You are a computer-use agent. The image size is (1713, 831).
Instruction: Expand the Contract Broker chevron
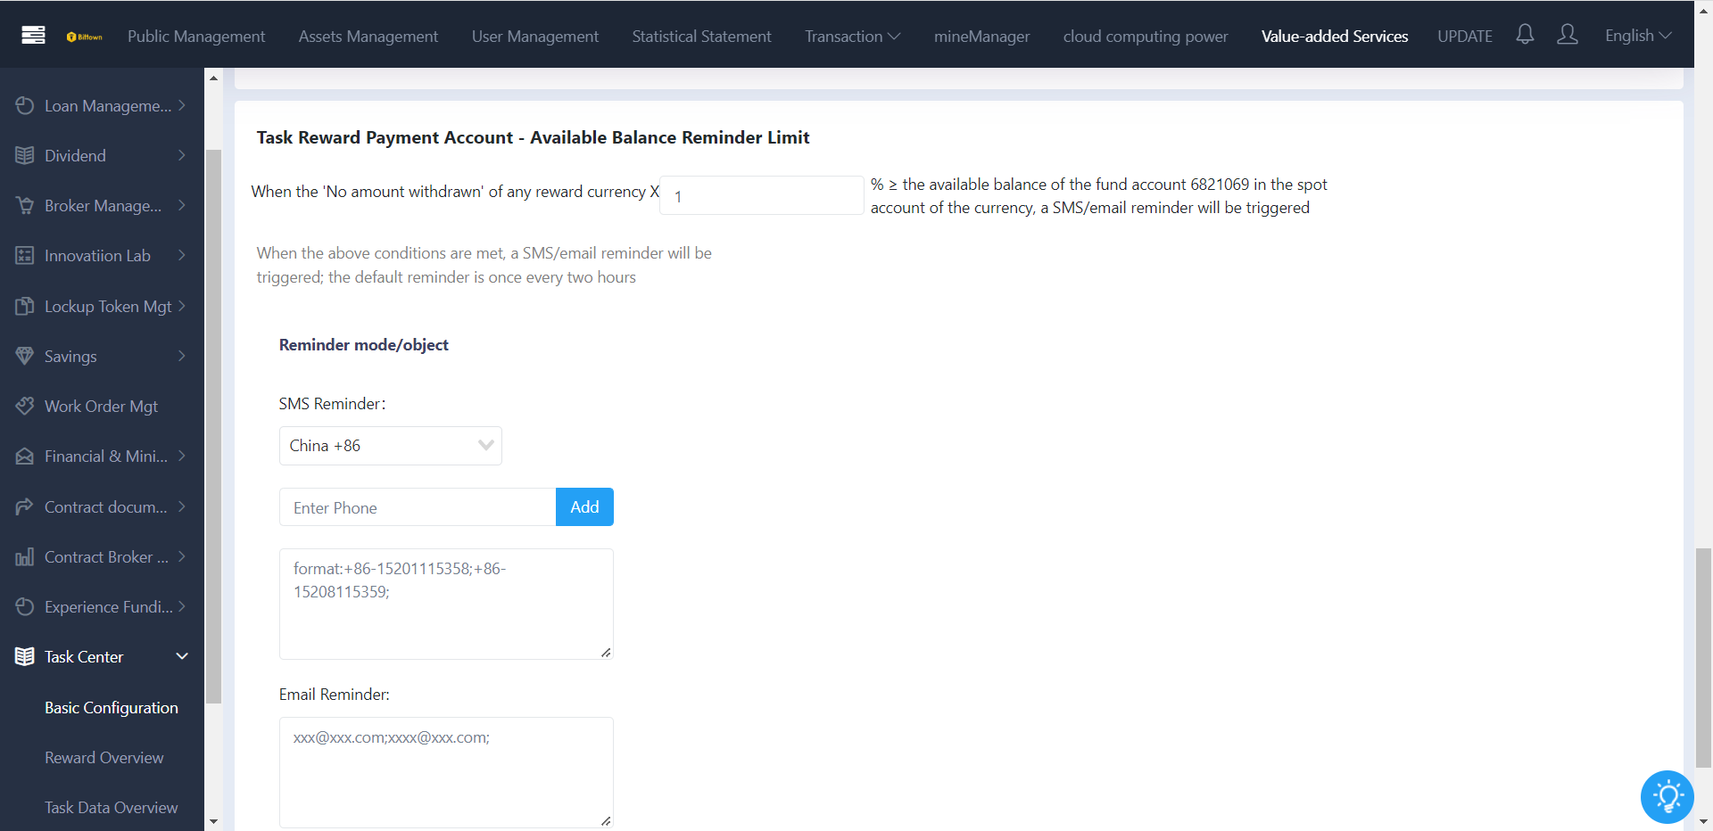tap(182, 556)
